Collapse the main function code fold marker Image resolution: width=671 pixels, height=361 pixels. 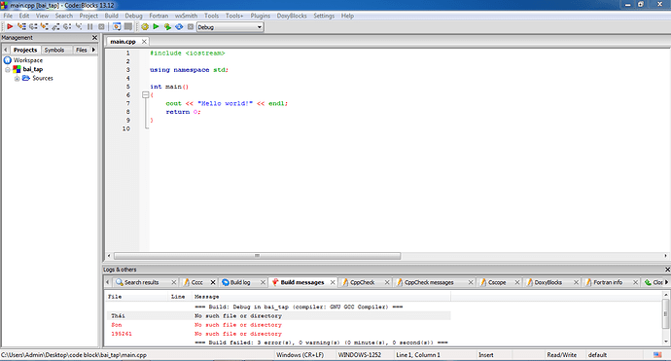pyautogui.click(x=146, y=94)
